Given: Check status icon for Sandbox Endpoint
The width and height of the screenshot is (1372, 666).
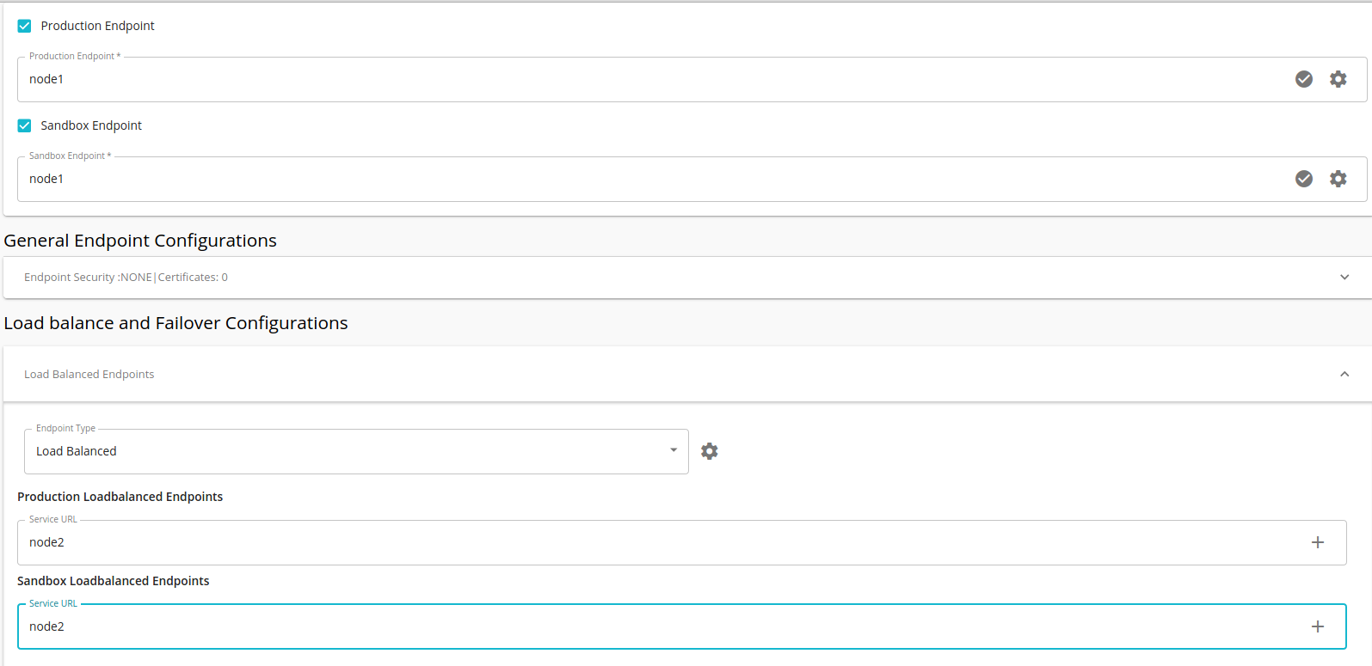Looking at the screenshot, I should pyautogui.click(x=1304, y=179).
